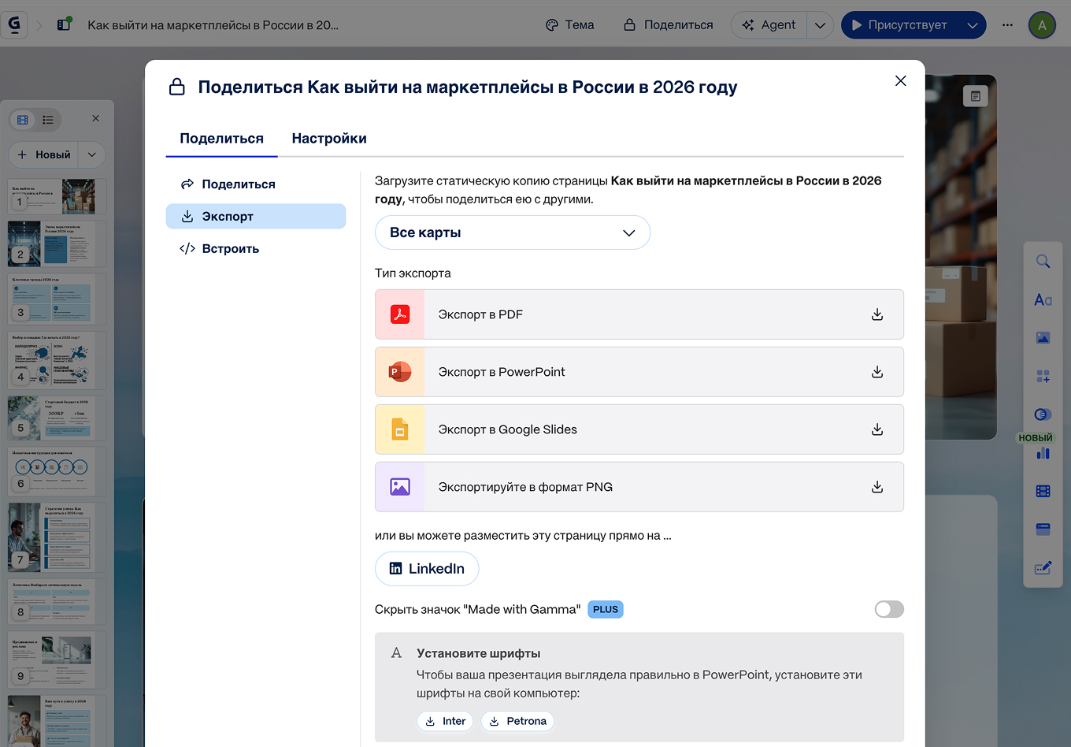Click the video embed icon in sidebar

click(x=1043, y=490)
